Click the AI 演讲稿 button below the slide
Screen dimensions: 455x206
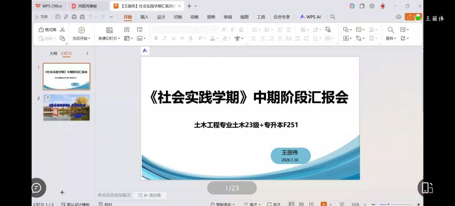click(150, 195)
